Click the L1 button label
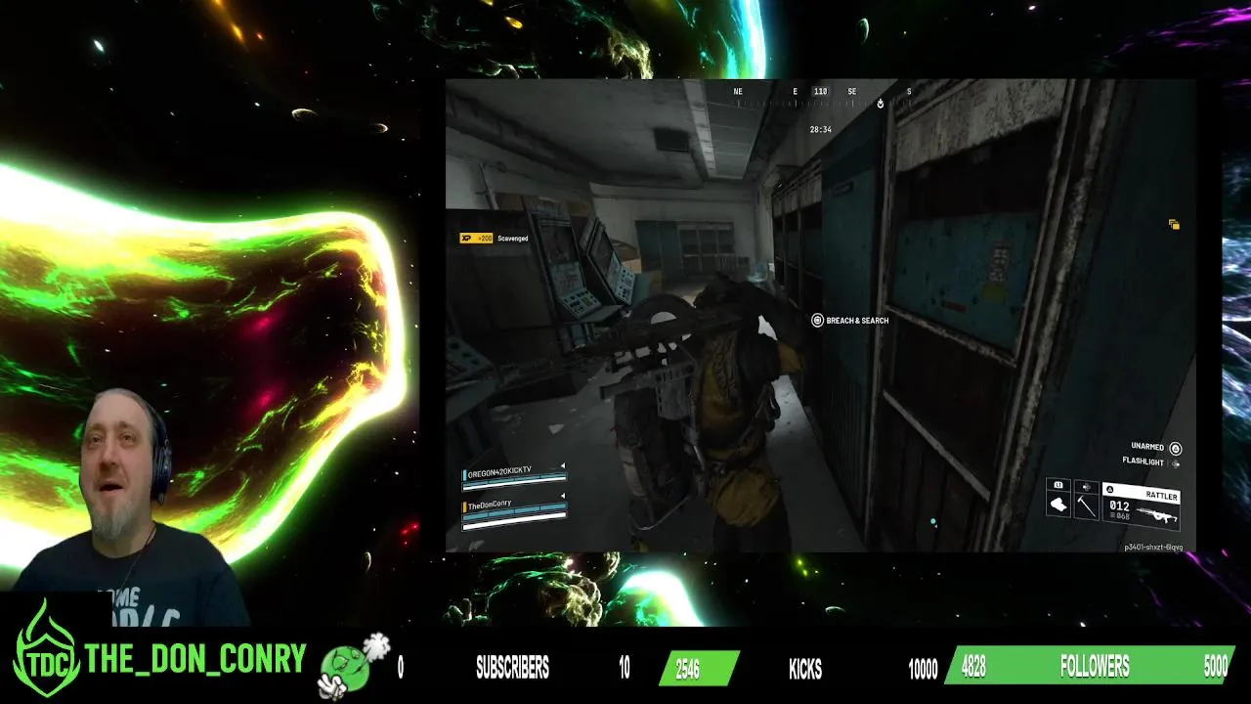 [x=1058, y=485]
